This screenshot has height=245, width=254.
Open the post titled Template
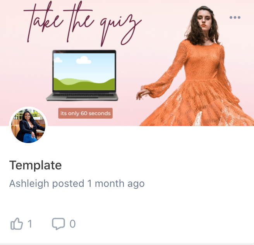click(x=35, y=166)
